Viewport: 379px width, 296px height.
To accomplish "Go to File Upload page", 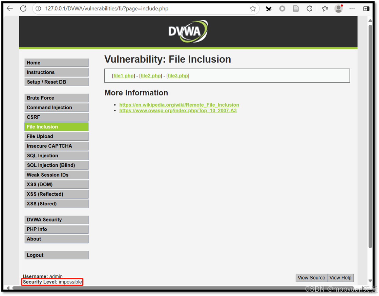I will point(56,137).
